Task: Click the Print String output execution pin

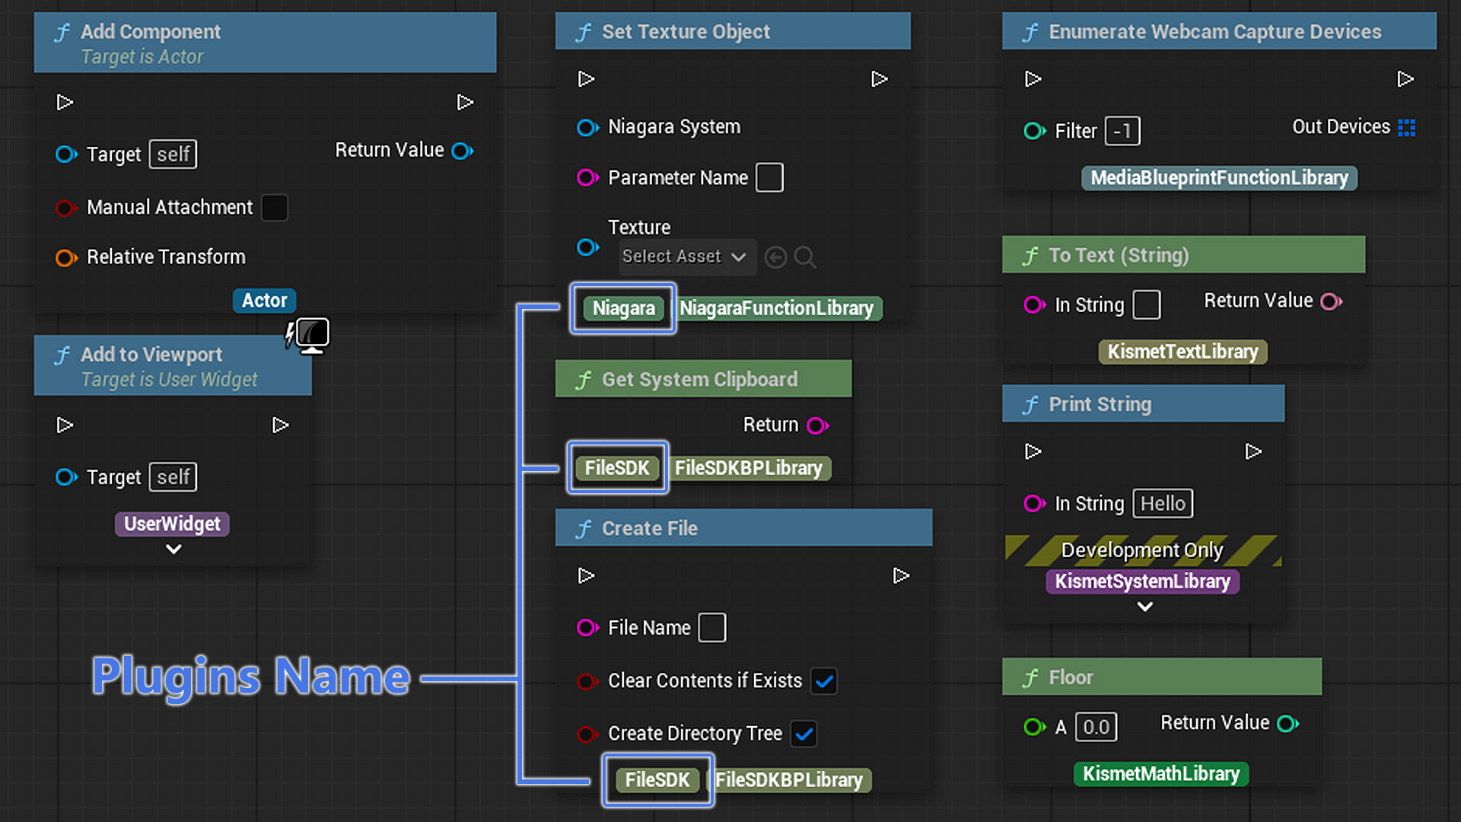Action: tap(1253, 451)
